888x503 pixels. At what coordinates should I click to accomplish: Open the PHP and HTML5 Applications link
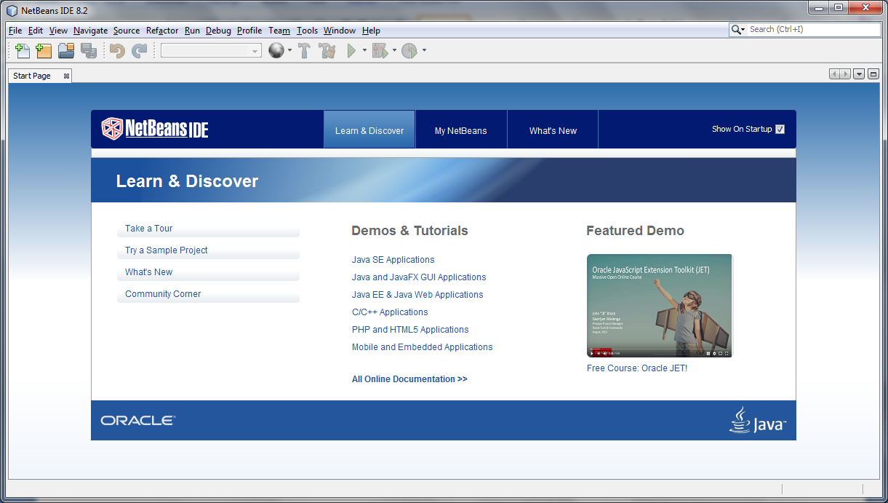pos(410,330)
